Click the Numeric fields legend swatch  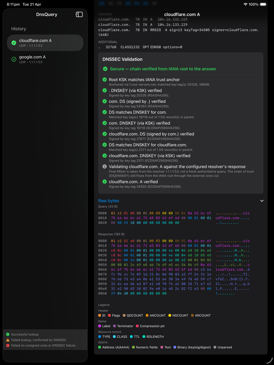tap(133, 347)
